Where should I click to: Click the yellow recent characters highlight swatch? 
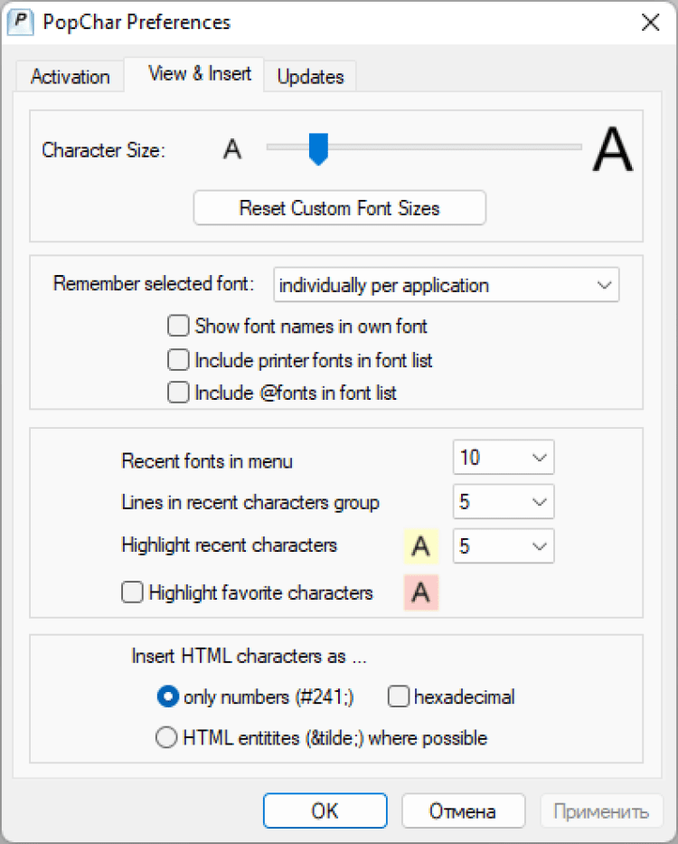point(420,546)
